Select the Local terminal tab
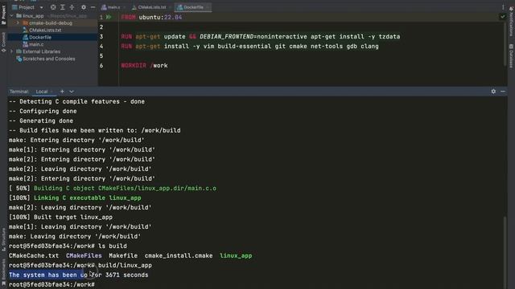Image resolution: width=515 pixels, height=289 pixels. (x=42, y=92)
